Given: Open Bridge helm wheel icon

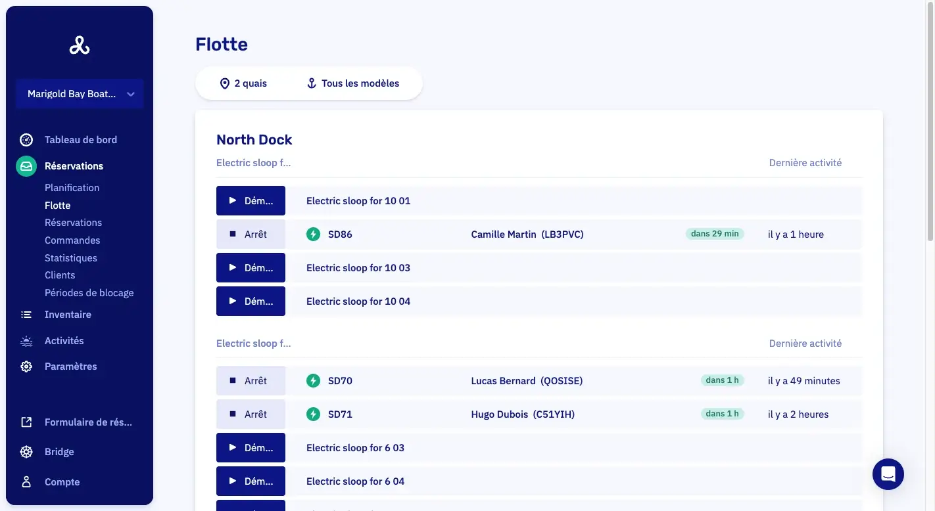Looking at the screenshot, I should click(x=26, y=452).
